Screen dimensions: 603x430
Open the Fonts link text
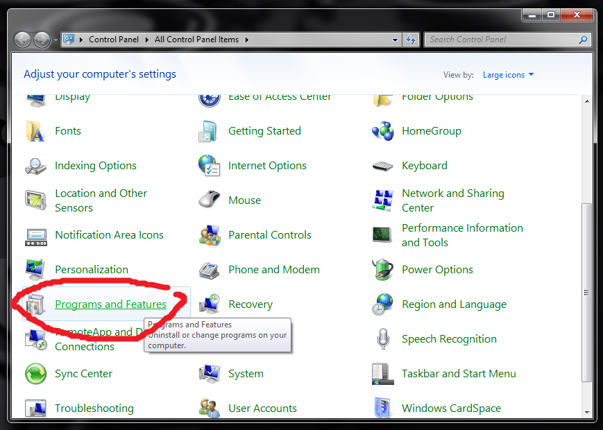(68, 131)
